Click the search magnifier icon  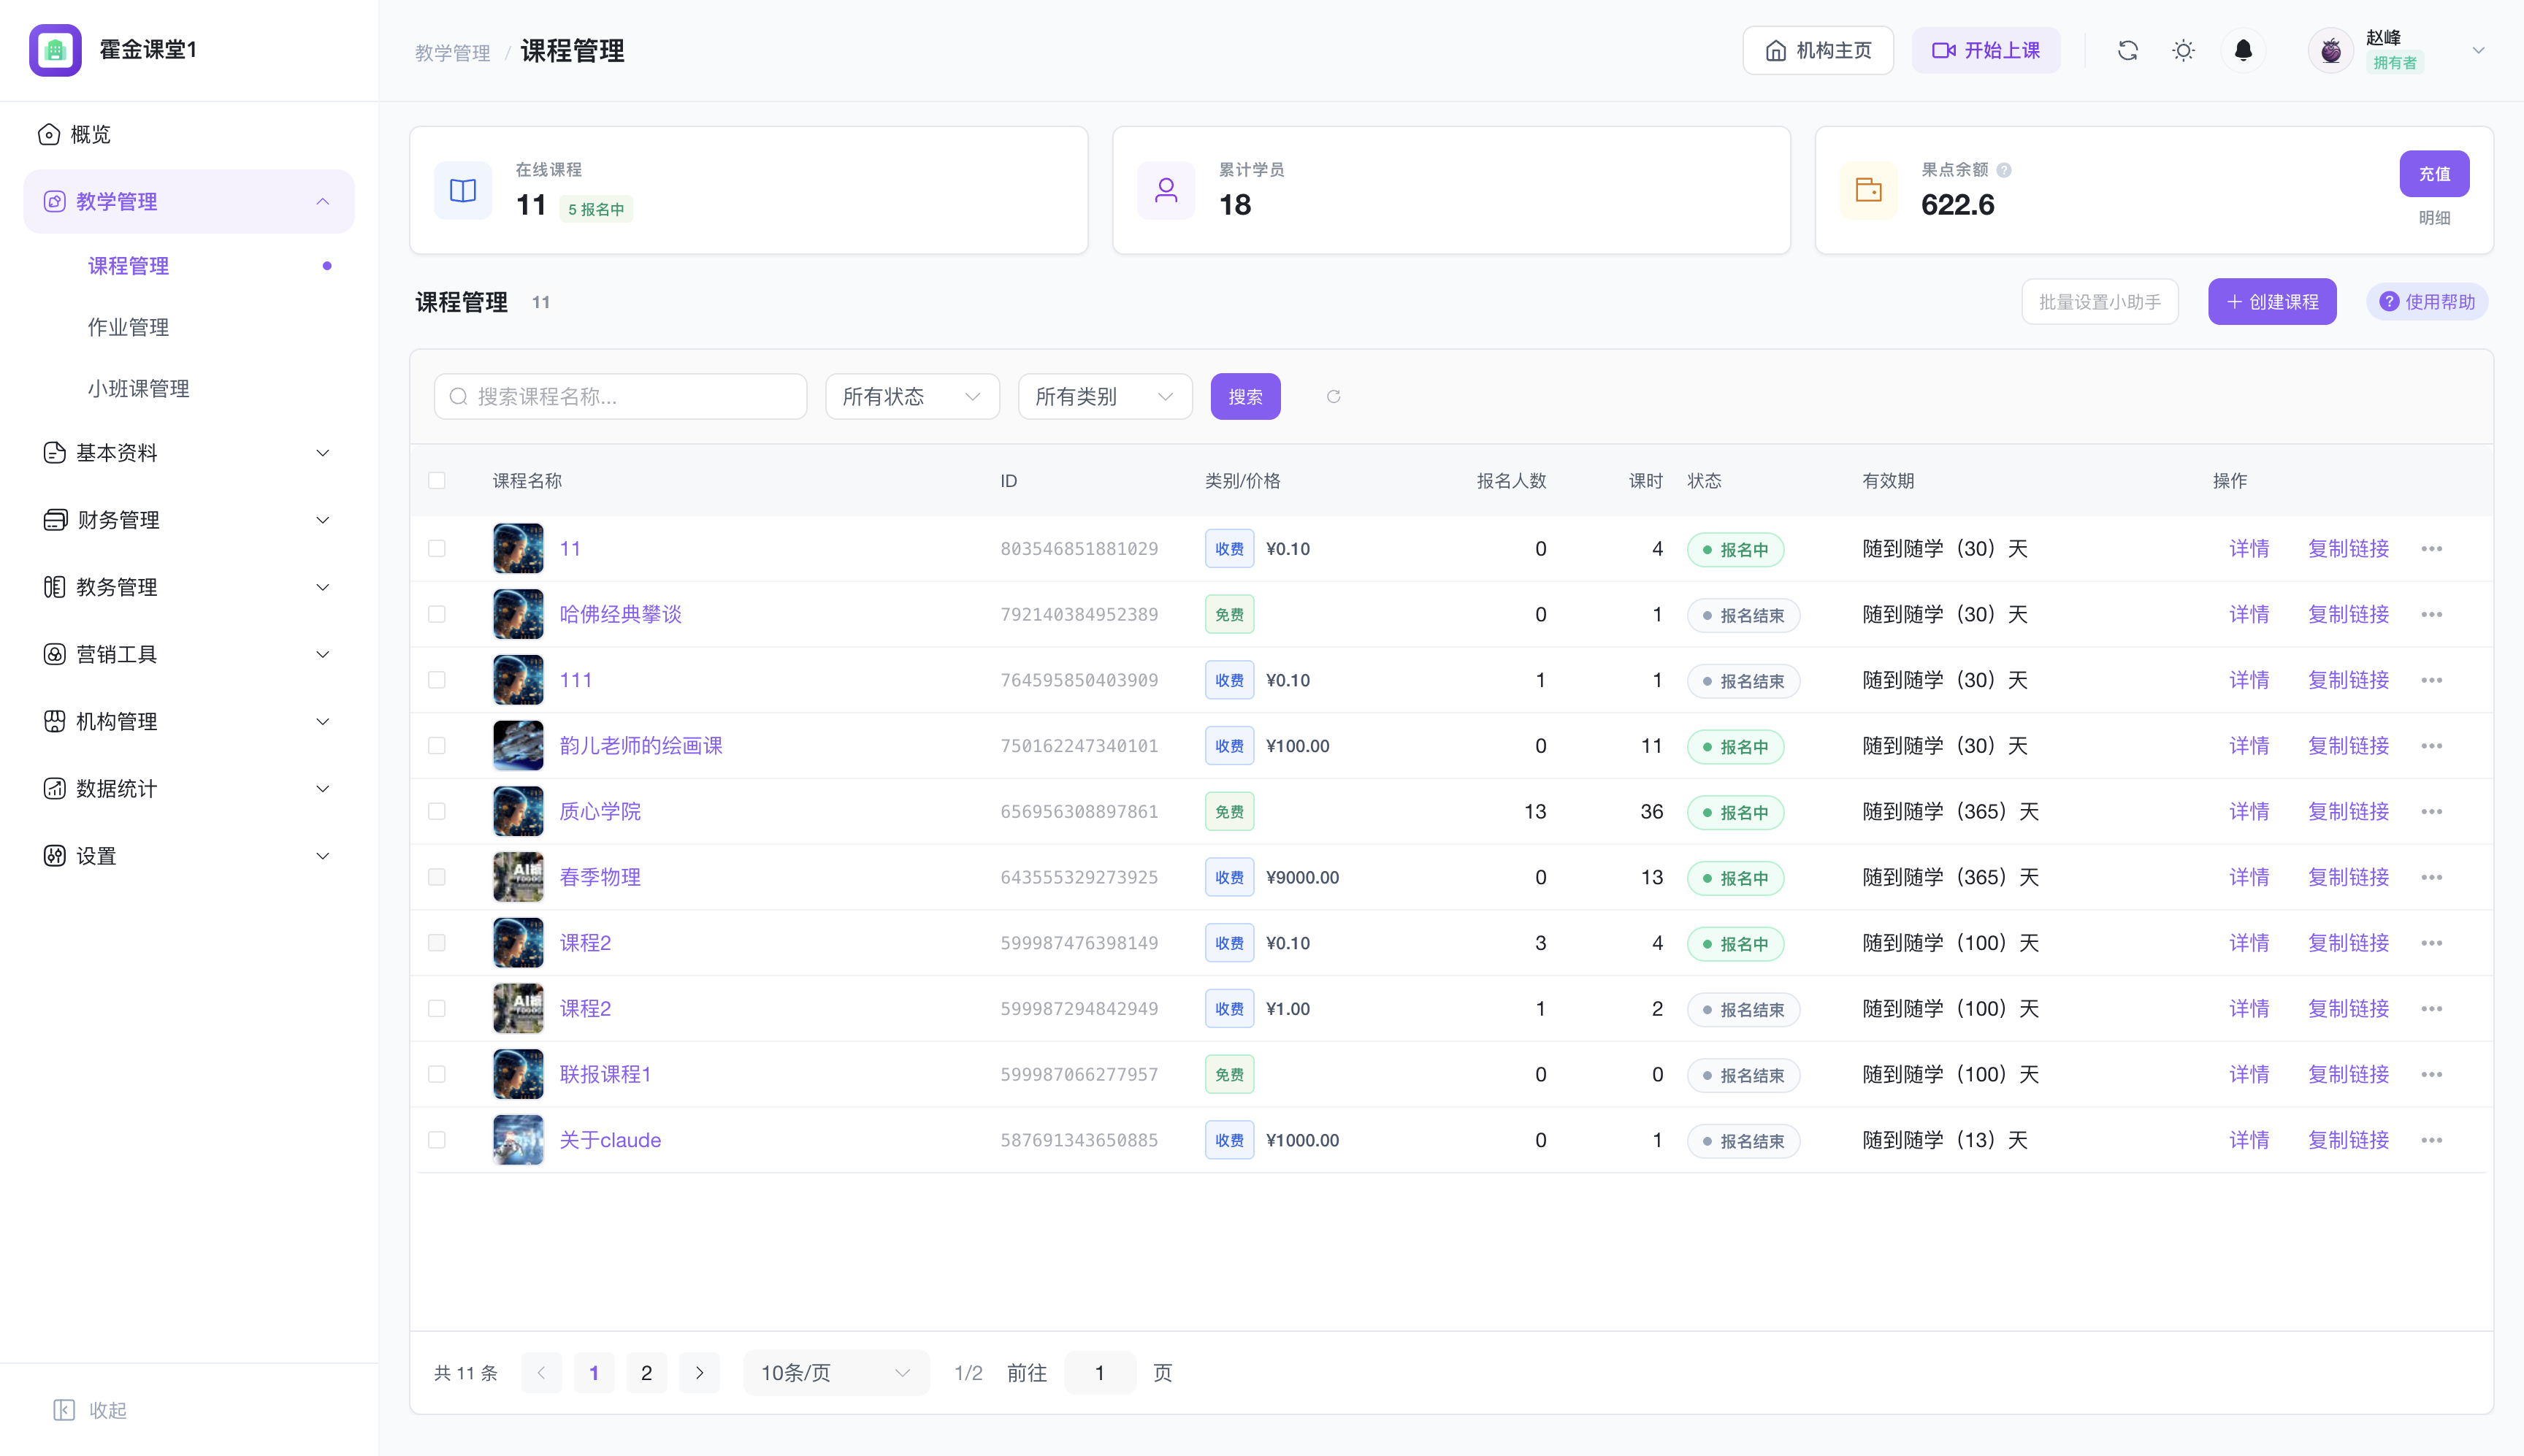tap(458, 397)
